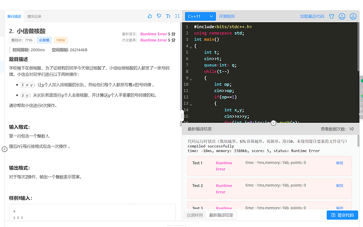Click the 时间限制: 2000ms text
This screenshot has width=363, height=227.
(x=29, y=50)
